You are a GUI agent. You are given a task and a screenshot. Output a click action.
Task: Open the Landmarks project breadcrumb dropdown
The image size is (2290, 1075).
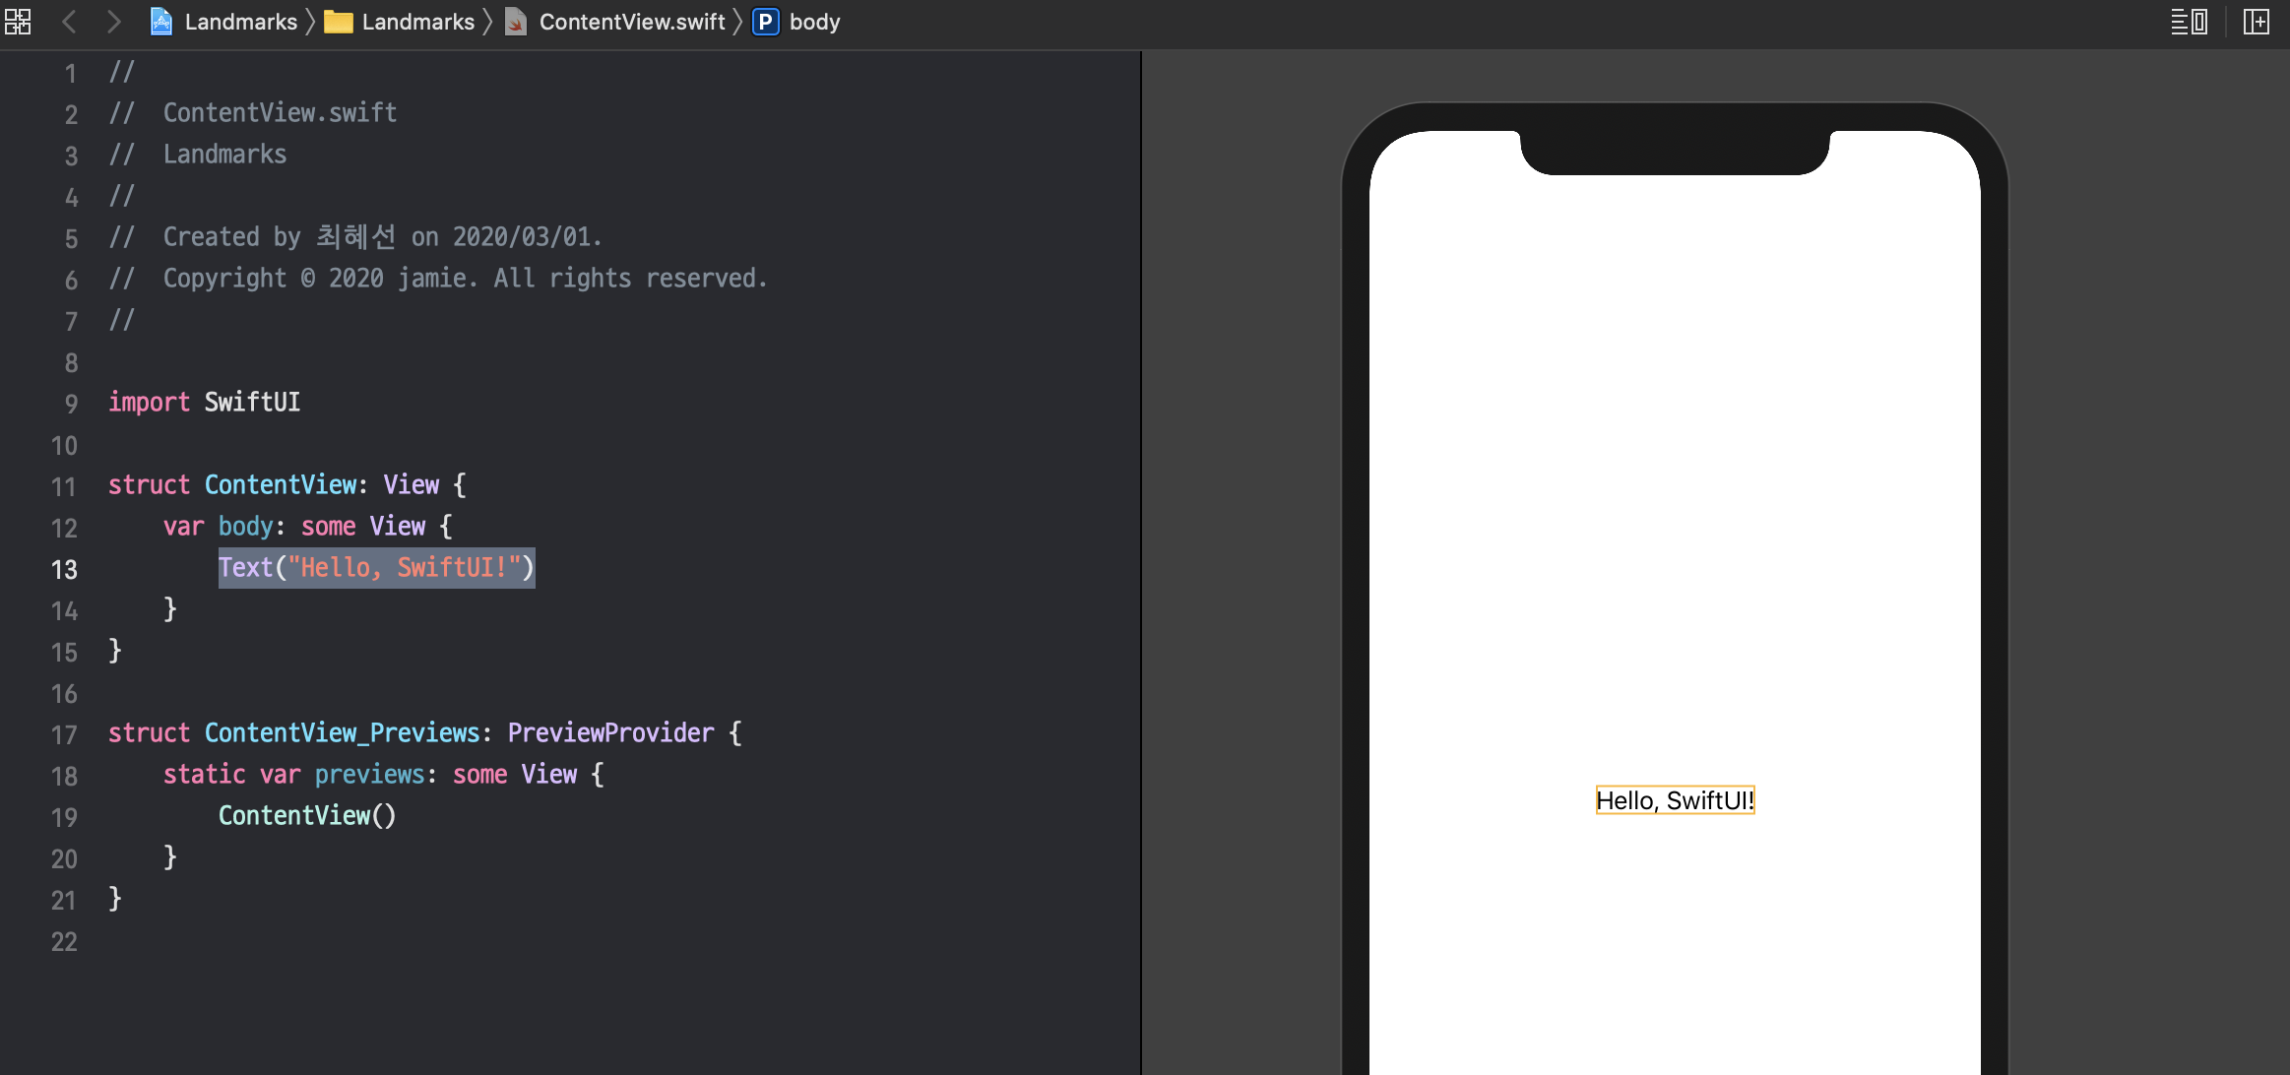(x=240, y=22)
